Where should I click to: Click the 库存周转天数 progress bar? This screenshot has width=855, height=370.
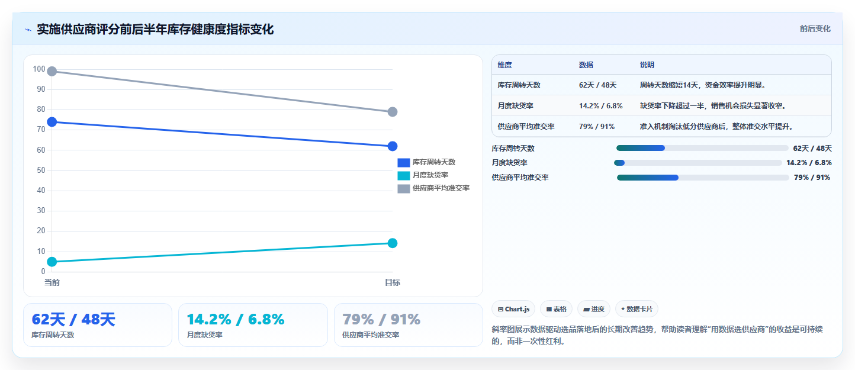[x=702, y=148]
